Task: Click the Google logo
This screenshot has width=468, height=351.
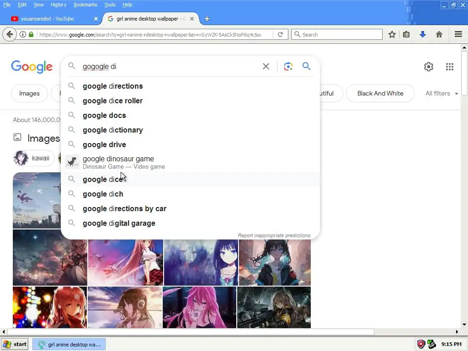Action: click(32, 67)
